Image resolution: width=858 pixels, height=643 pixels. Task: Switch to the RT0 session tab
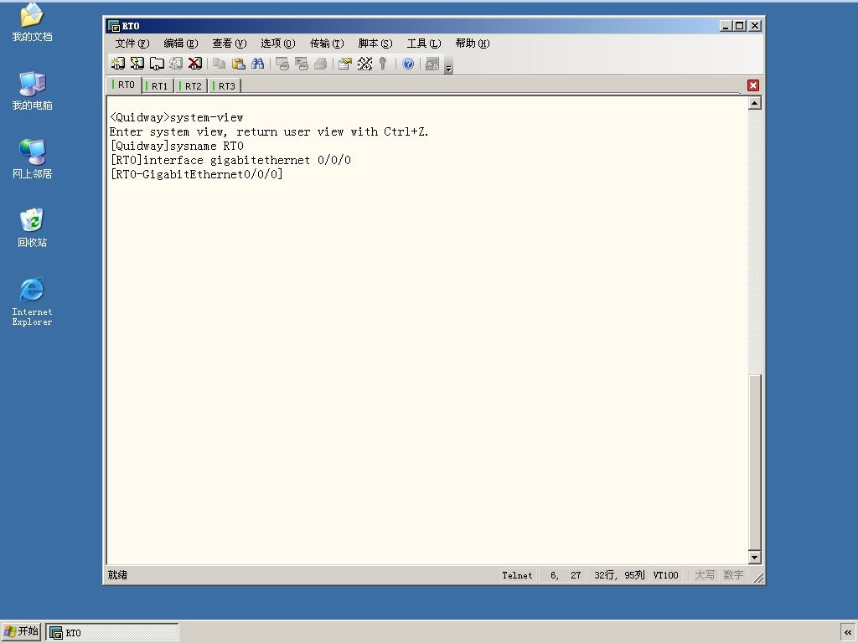125,85
